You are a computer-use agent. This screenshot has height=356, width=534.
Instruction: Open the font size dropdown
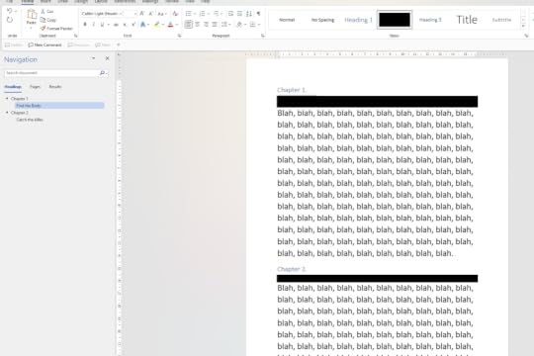(135, 14)
